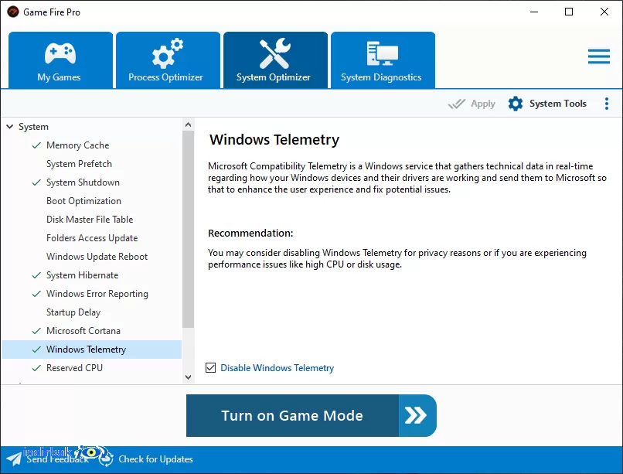
Task: Switch to Process Optimizer tab
Action: (168, 60)
